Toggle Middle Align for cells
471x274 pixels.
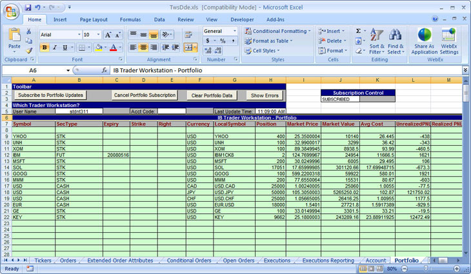tap(143, 35)
